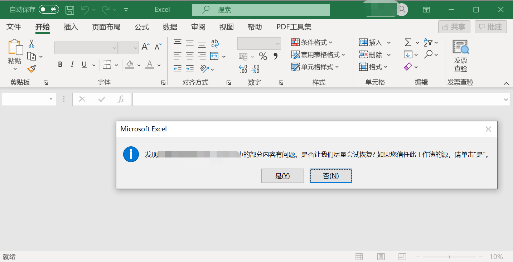Select the Format Painter brush icon
Image resolution: width=513 pixels, height=262 pixels.
point(32,69)
